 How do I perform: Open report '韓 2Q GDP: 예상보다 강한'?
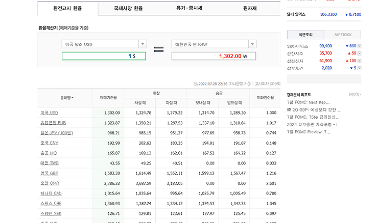pos(314,110)
